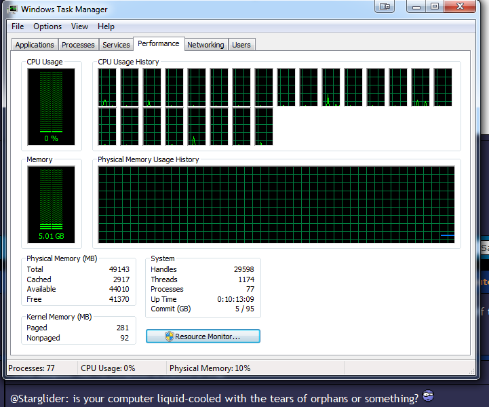Switch to the Applications tab
The image size is (489, 407).
coord(35,45)
